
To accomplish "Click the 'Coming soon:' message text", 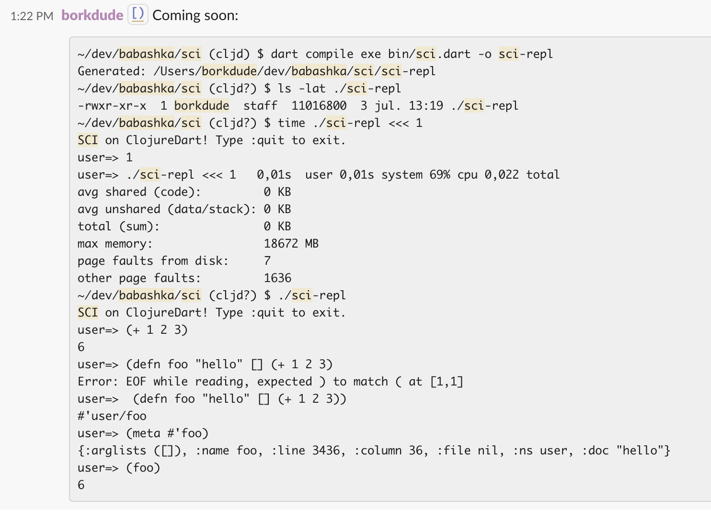I will coord(195,15).
